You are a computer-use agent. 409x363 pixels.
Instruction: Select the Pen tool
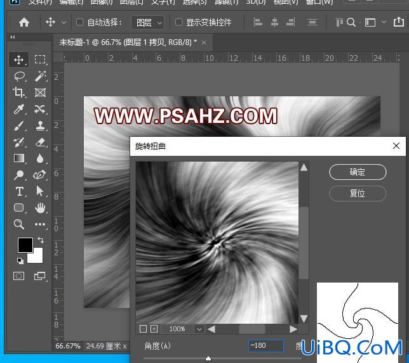(39, 175)
